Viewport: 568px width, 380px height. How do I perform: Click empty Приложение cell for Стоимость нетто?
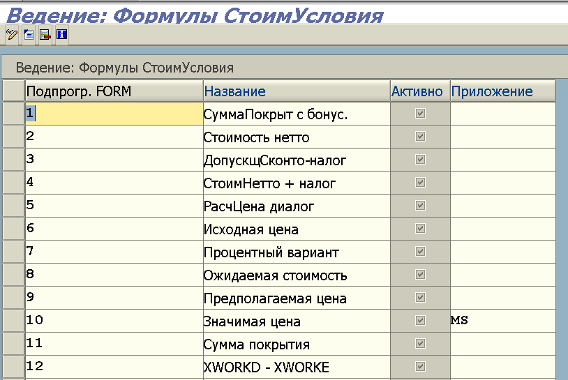[503, 137]
